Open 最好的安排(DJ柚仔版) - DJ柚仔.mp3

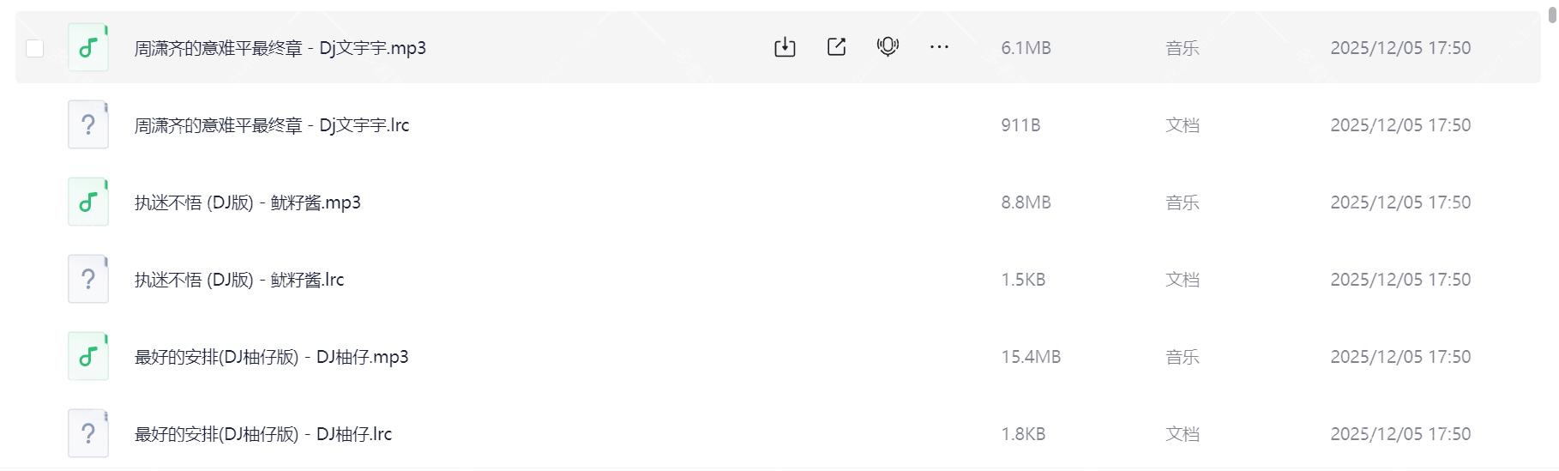point(271,357)
